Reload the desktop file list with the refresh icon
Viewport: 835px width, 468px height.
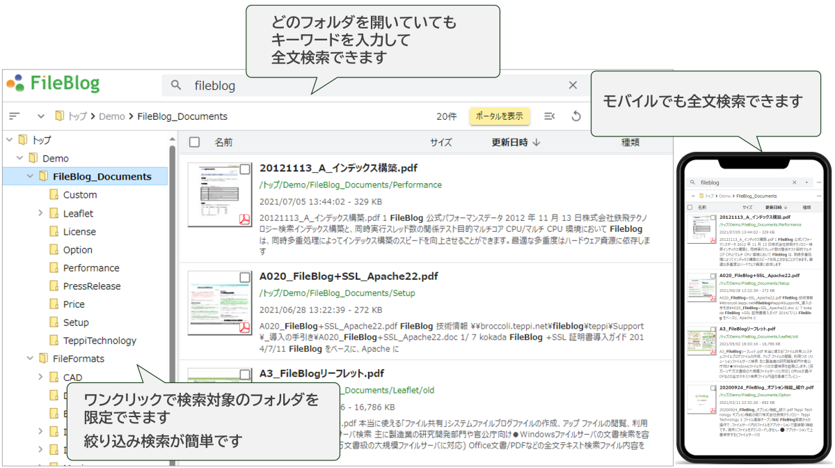[x=576, y=116]
